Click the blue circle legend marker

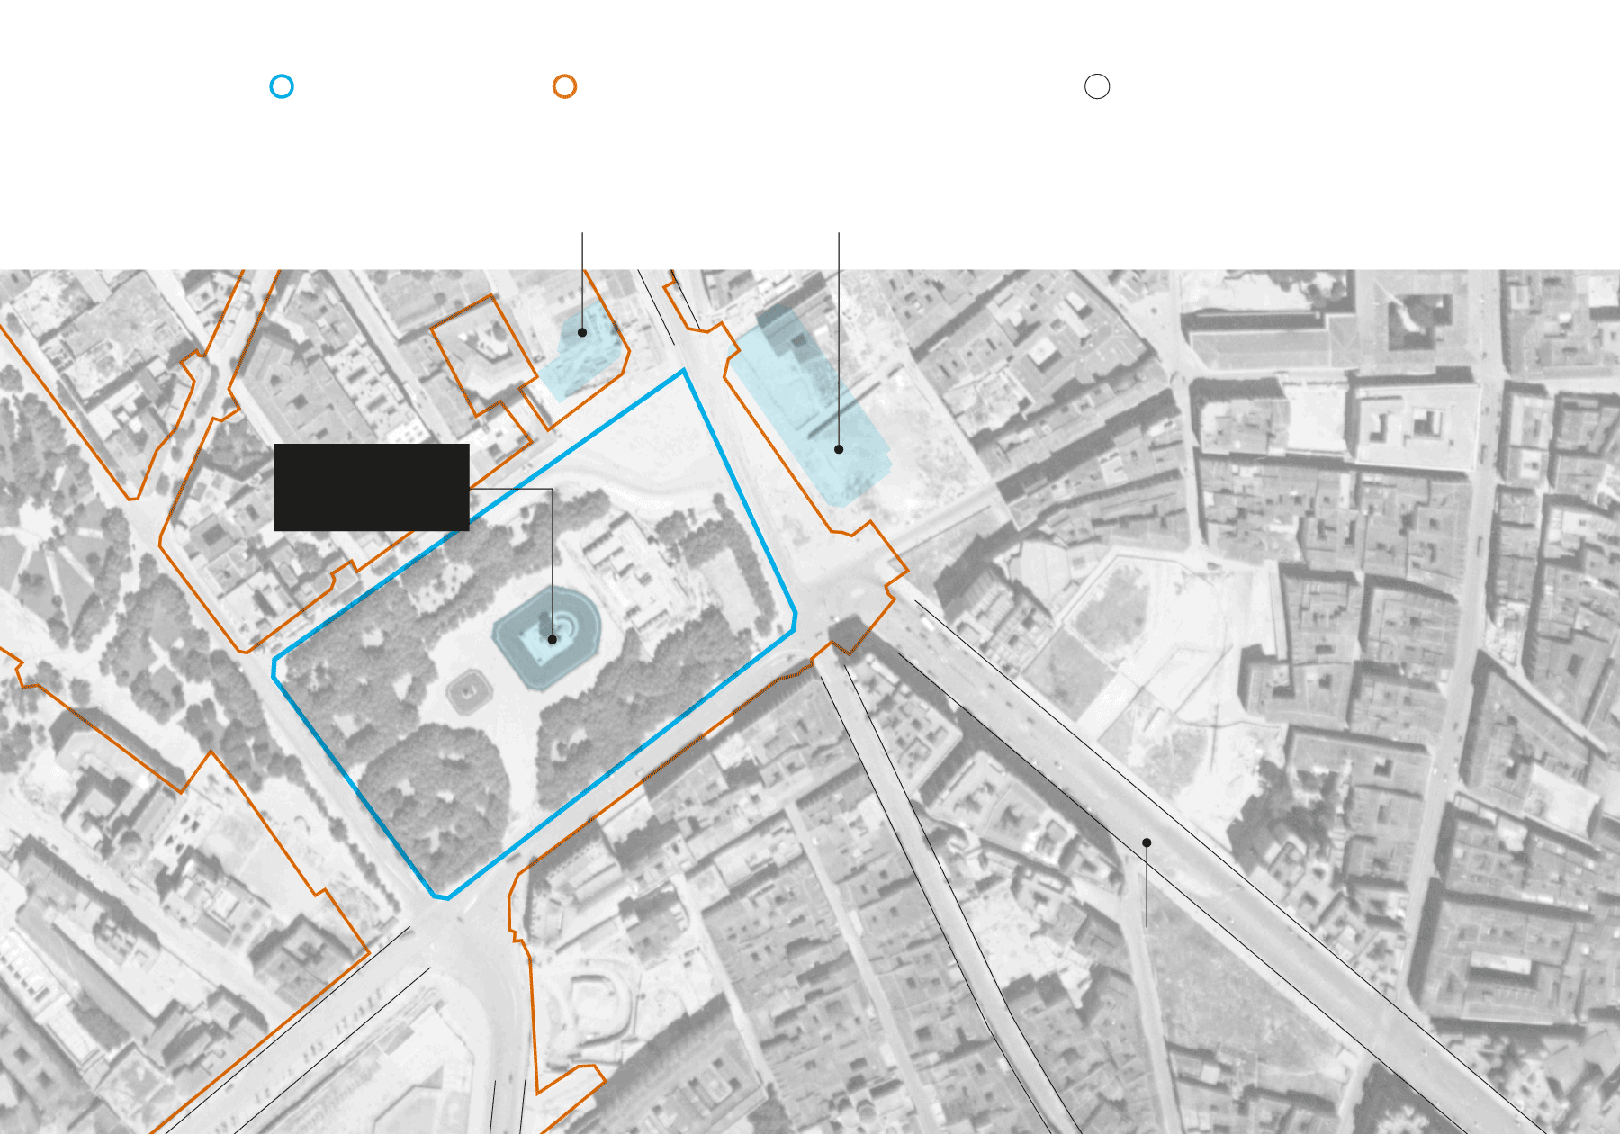point(282,86)
